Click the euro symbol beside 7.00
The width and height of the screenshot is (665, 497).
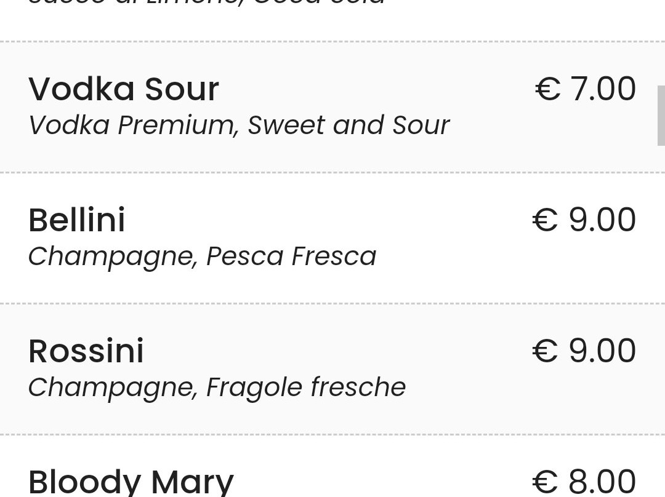point(548,89)
